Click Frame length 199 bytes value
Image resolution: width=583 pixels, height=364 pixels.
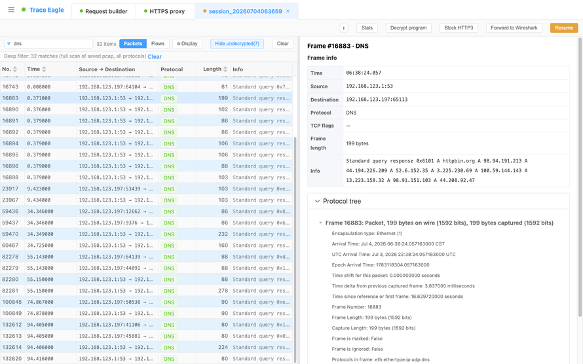point(357,143)
